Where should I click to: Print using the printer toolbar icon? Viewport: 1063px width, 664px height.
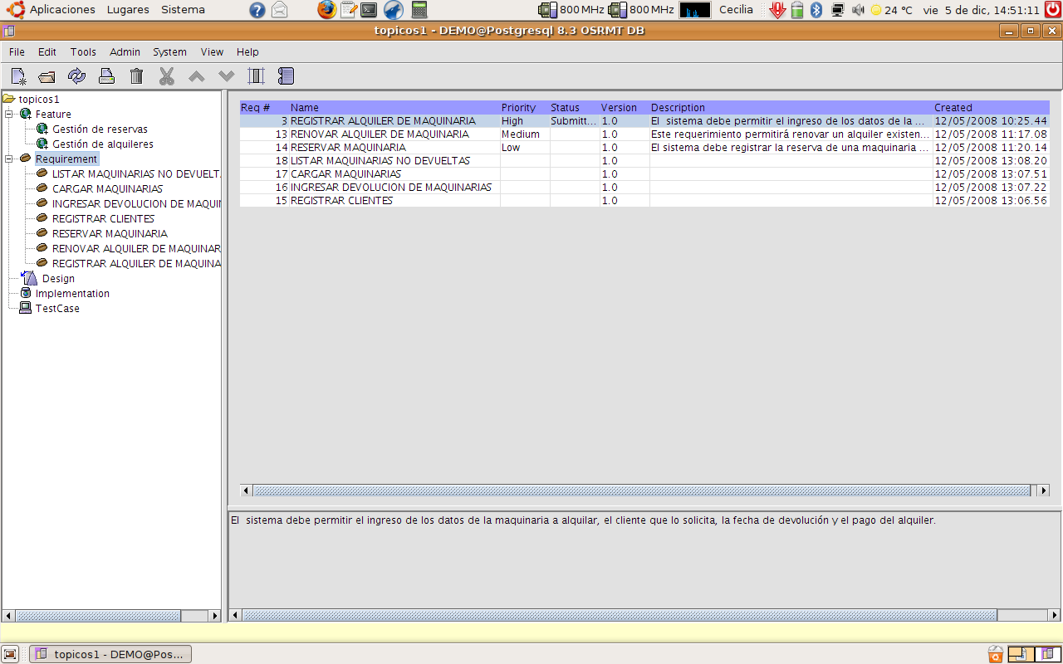point(106,76)
